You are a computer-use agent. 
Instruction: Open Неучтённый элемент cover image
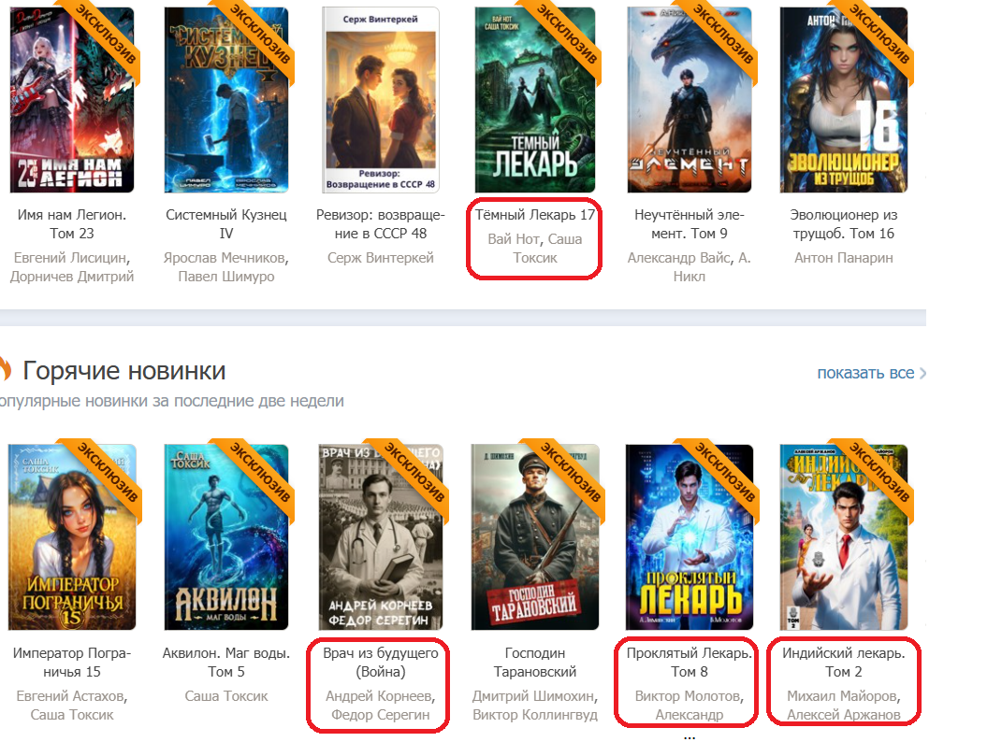pos(689,100)
